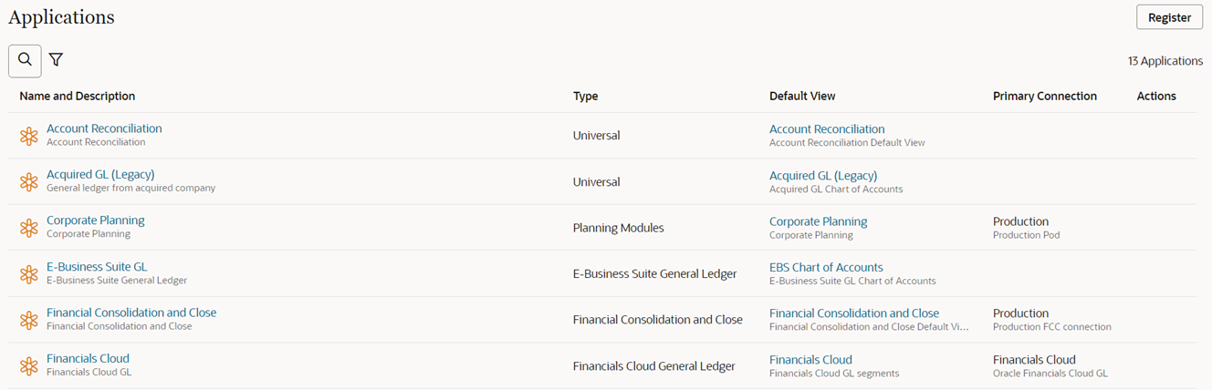Open Acquired GL (Legacy) default view link

822,176
